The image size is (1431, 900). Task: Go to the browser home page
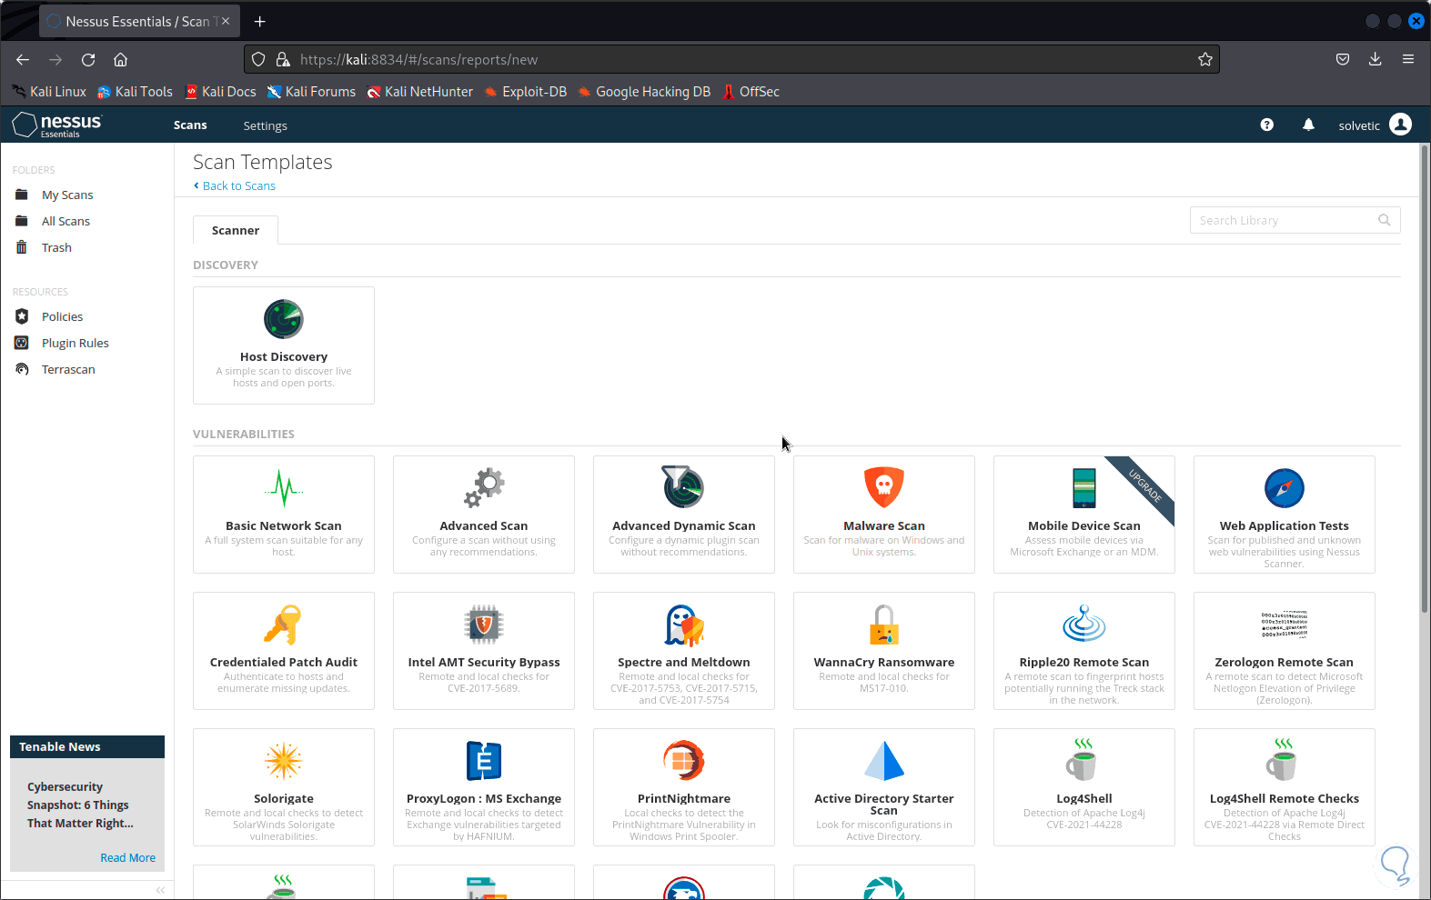pos(120,59)
